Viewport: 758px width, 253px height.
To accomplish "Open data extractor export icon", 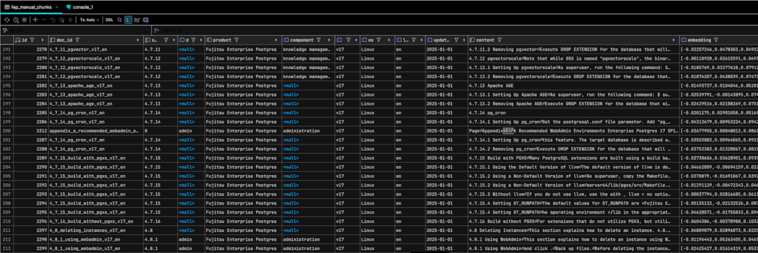I will [147, 20].
